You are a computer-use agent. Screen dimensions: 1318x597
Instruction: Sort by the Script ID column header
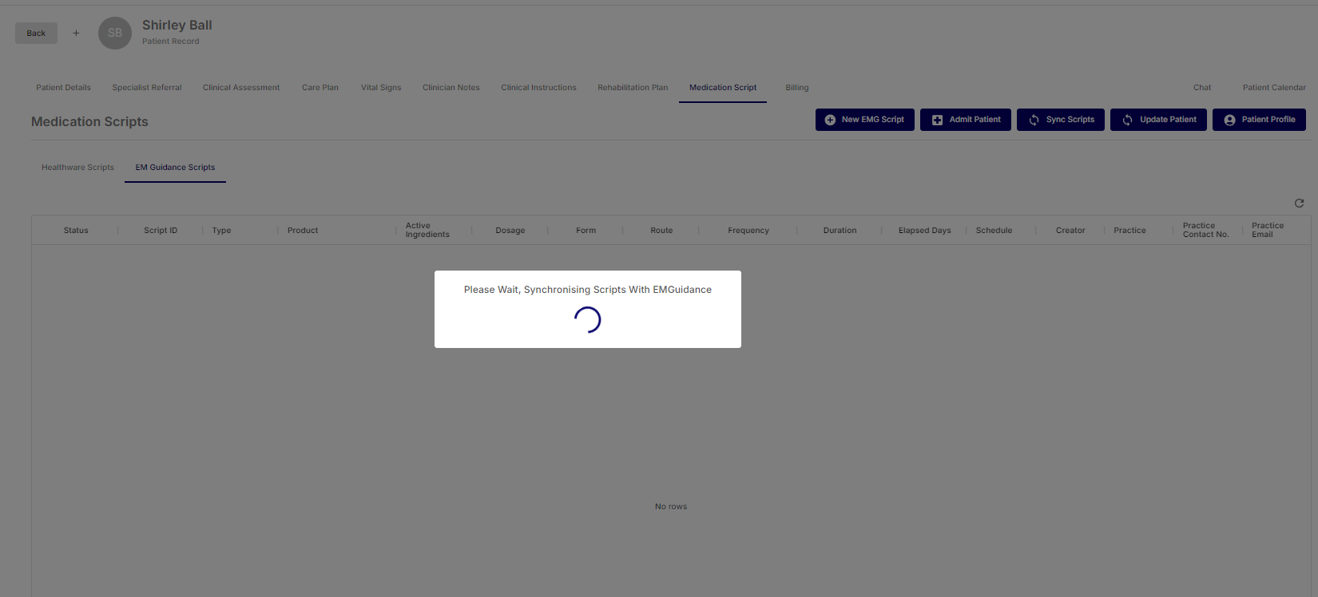(x=161, y=231)
